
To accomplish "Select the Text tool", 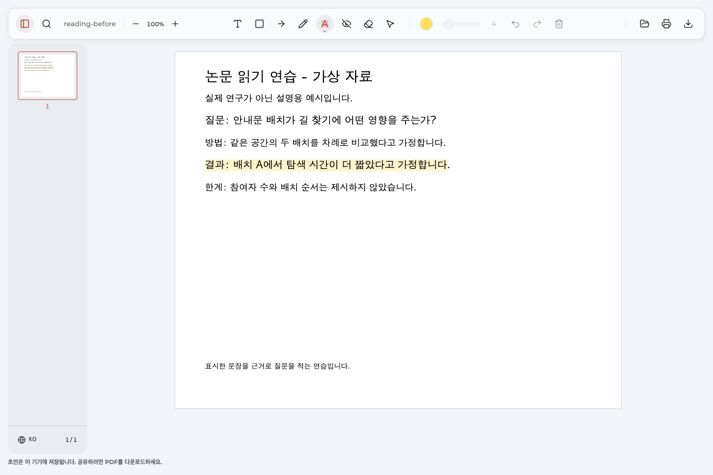I will pyautogui.click(x=238, y=24).
